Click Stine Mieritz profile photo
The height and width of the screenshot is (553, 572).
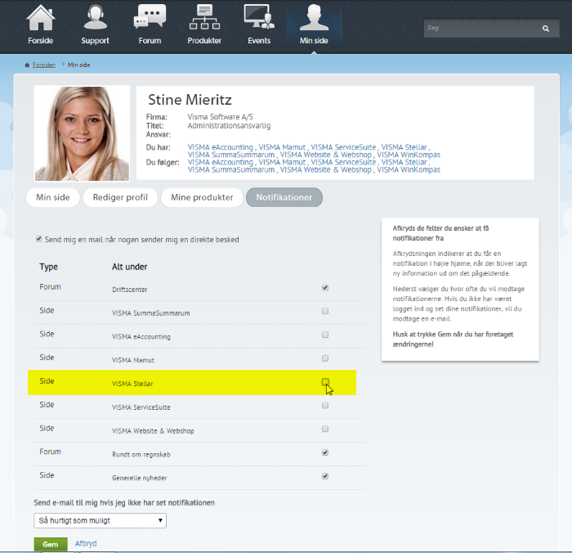tap(82, 133)
